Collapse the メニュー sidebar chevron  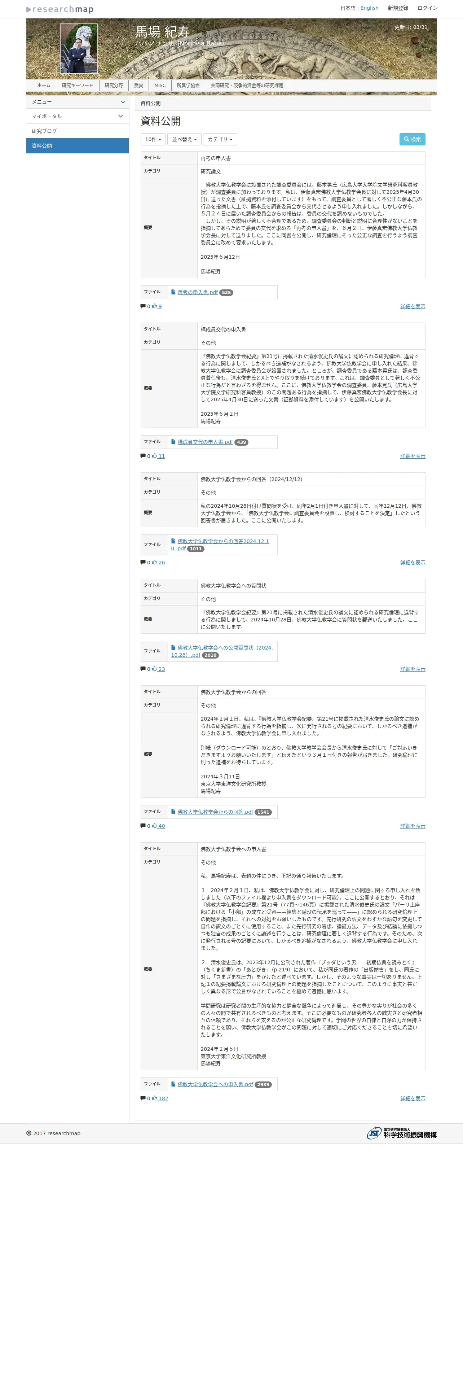(123, 102)
